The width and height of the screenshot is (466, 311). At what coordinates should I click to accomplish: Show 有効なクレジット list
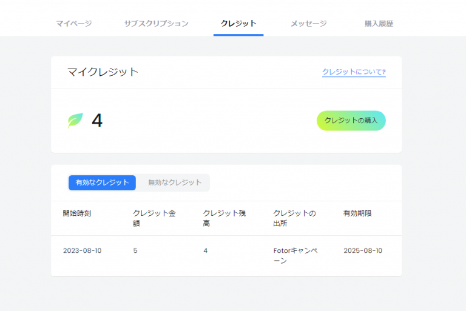click(102, 182)
